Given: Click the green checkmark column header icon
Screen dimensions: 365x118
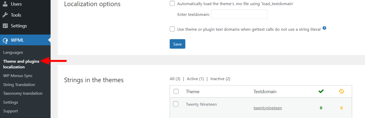Looking at the screenshot, I should coord(321,91).
